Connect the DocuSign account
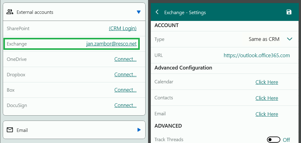This screenshot has height=143, width=301. [x=125, y=105]
